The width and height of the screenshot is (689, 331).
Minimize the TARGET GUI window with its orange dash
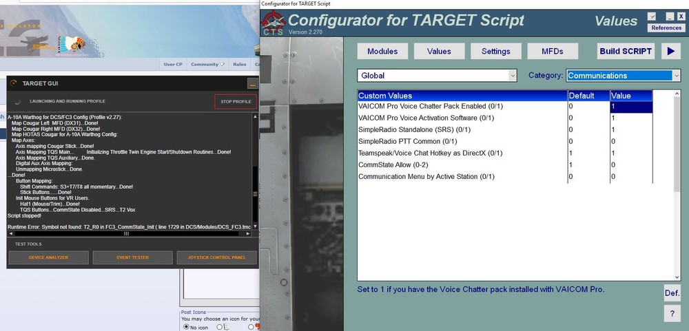(x=253, y=83)
